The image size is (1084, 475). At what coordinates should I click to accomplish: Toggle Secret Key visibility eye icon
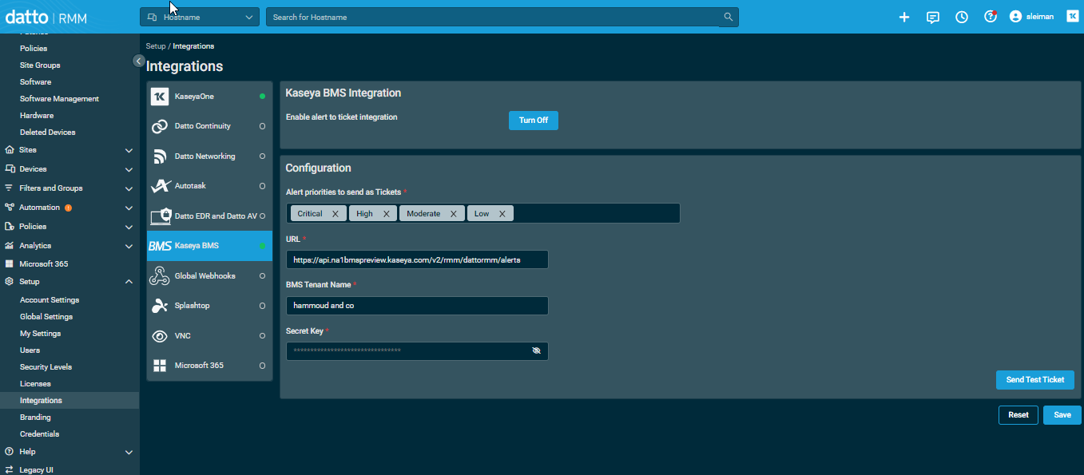tap(536, 351)
